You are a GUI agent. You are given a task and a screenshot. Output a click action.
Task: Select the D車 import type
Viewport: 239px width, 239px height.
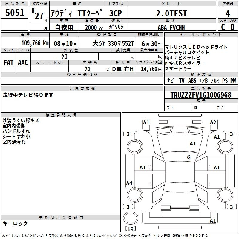[117, 69]
